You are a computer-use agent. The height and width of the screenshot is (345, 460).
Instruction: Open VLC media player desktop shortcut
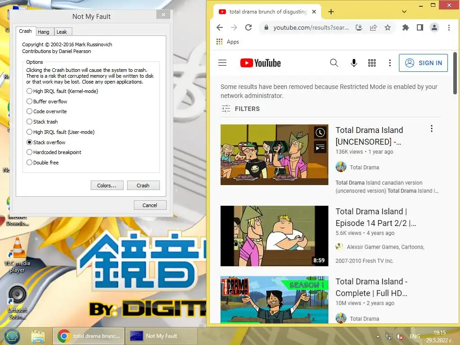17,255
